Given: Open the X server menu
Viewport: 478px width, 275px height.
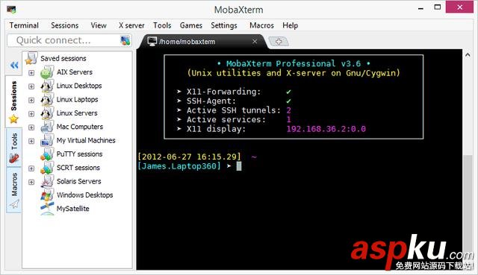Looking at the screenshot, I should (131, 25).
